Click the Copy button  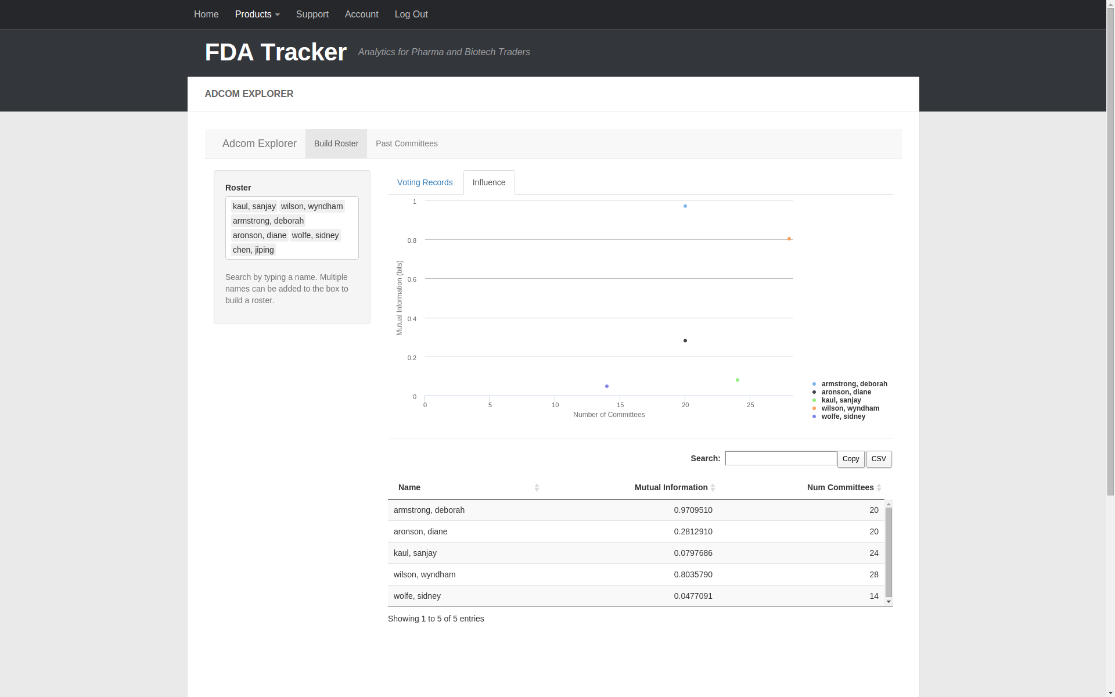[851, 459]
